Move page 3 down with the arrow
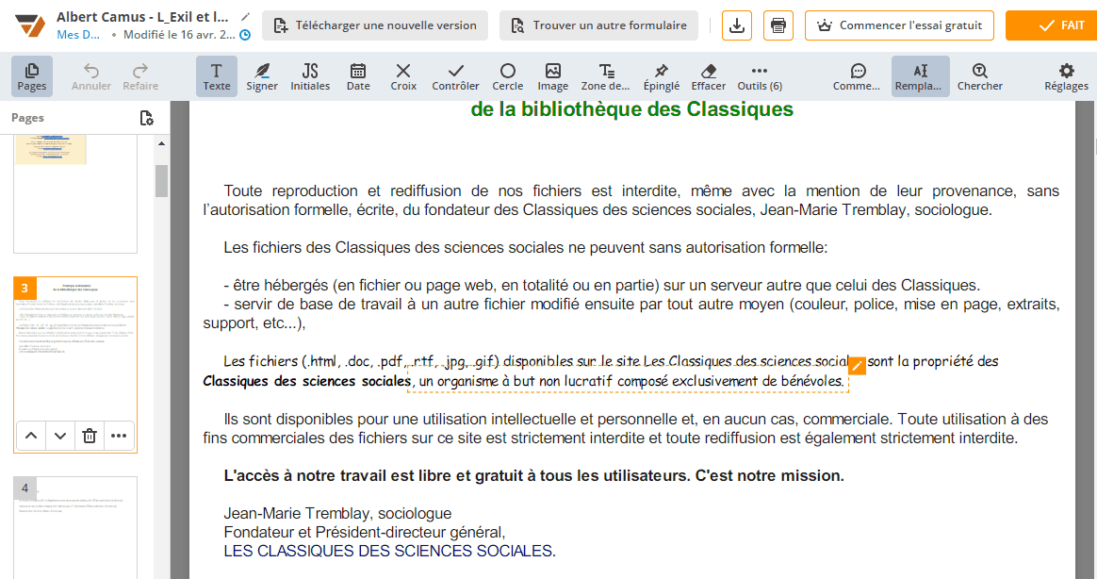Screen dimensions: 1097x579 tap(60, 436)
